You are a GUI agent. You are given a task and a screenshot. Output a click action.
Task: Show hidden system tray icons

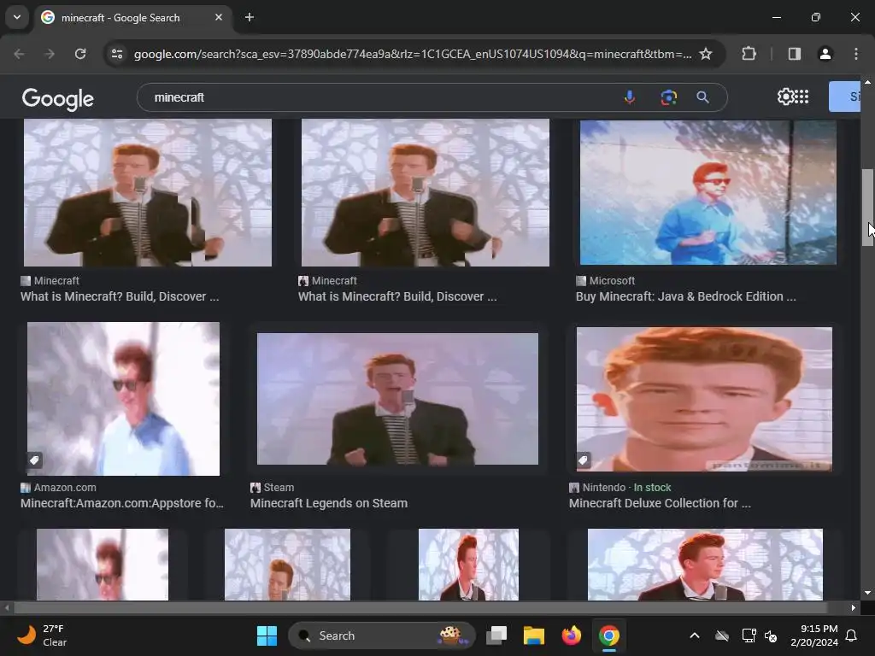click(695, 635)
